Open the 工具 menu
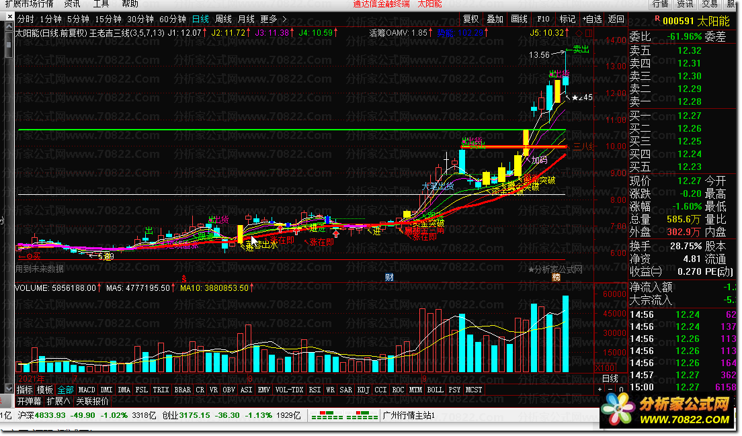 coord(101,4)
